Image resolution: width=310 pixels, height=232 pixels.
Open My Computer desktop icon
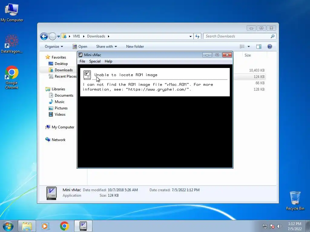12,13
